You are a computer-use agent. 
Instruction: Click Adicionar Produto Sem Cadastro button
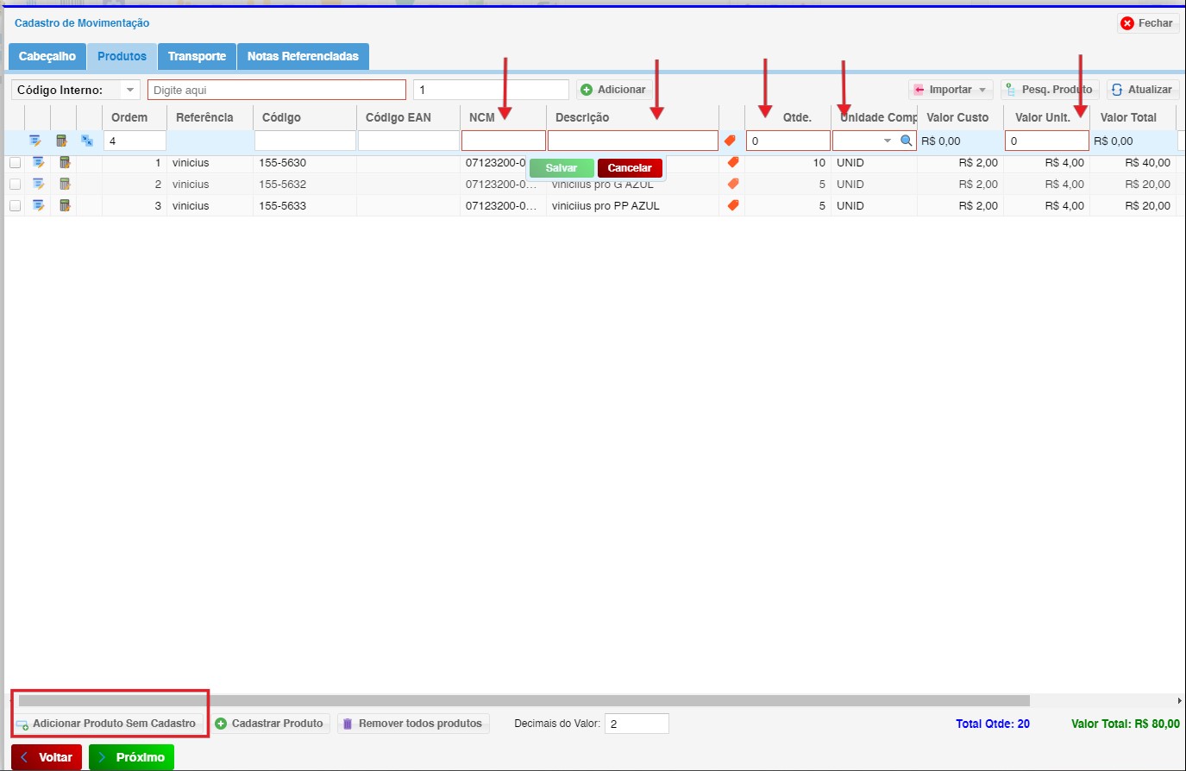click(x=110, y=724)
